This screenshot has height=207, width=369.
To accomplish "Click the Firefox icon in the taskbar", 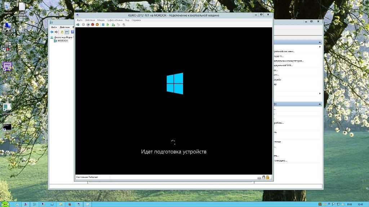I will click(70, 204).
